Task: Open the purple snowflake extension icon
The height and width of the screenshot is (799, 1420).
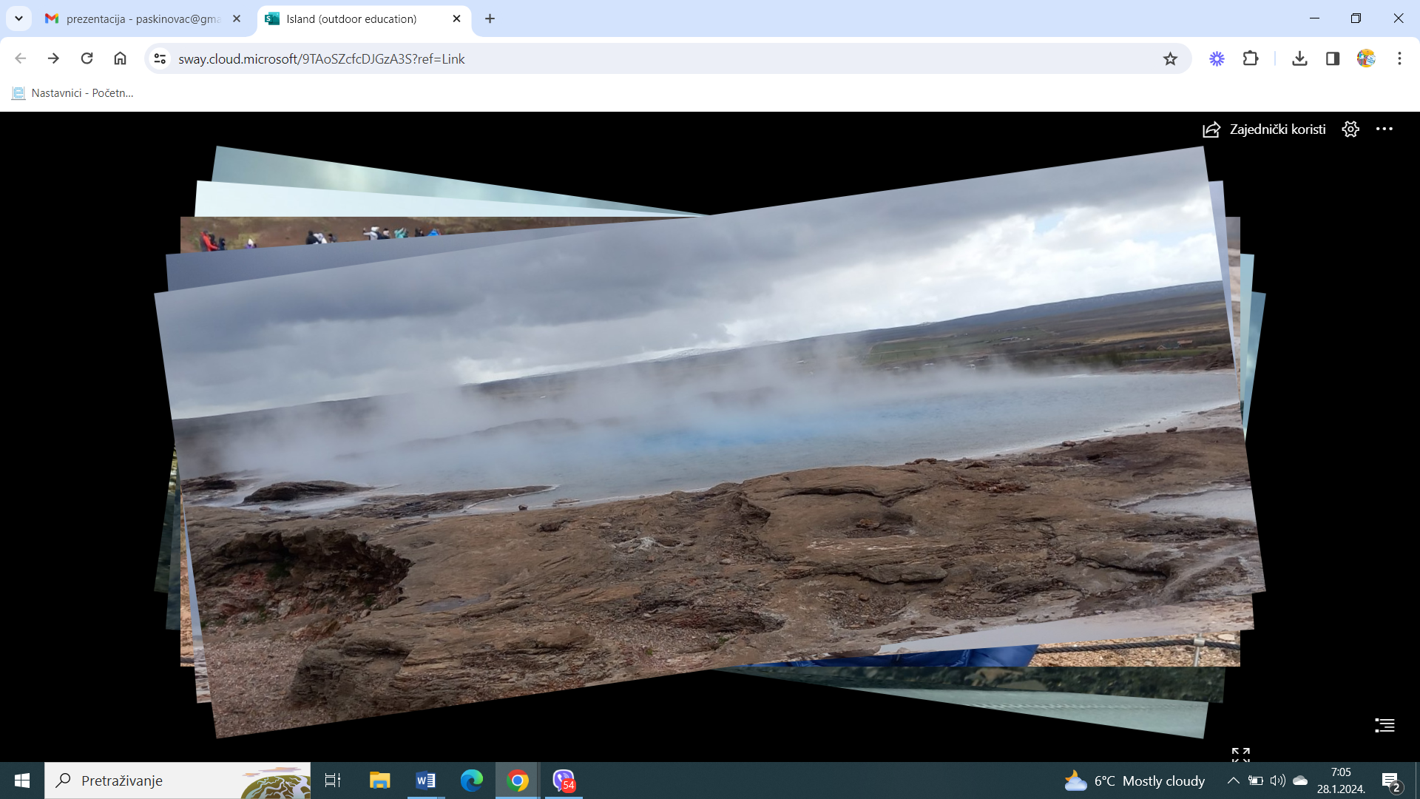Action: click(1217, 58)
